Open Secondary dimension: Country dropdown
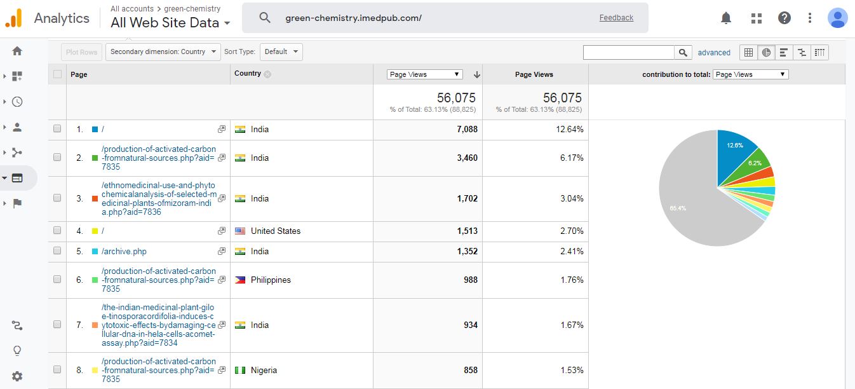 click(x=163, y=52)
